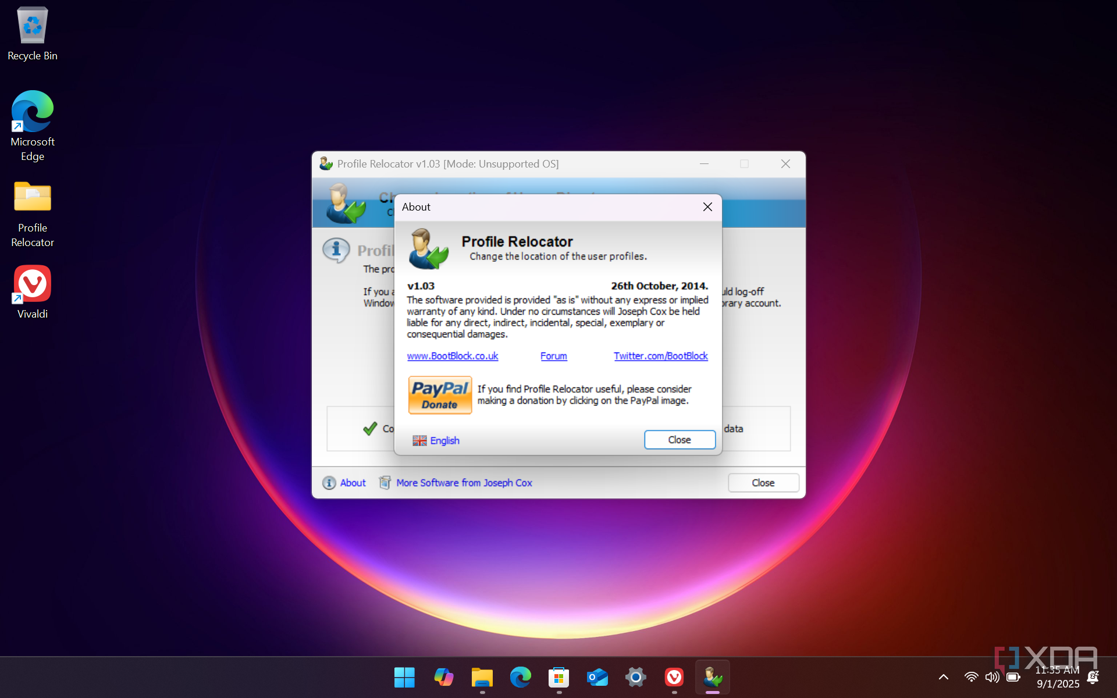Click the PayPal Donate image
Image resolution: width=1117 pixels, height=698 pixels.
click(440, 395)
